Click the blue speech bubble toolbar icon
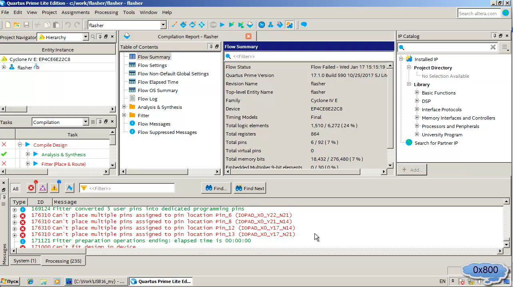The image size is (513, 287). (304, 25)
